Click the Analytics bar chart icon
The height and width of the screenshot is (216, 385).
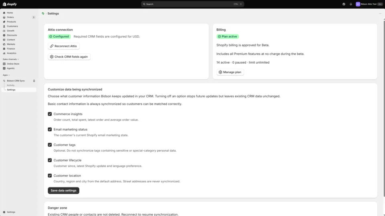click(x=4, y=53)
